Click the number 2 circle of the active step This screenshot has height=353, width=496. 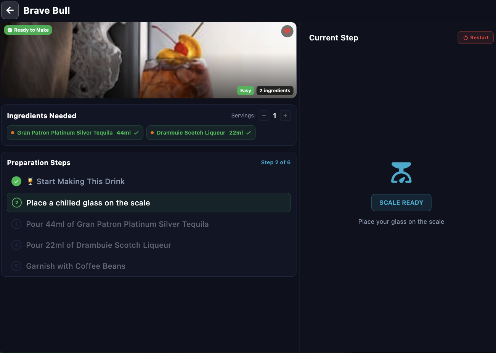pos(17,203)
